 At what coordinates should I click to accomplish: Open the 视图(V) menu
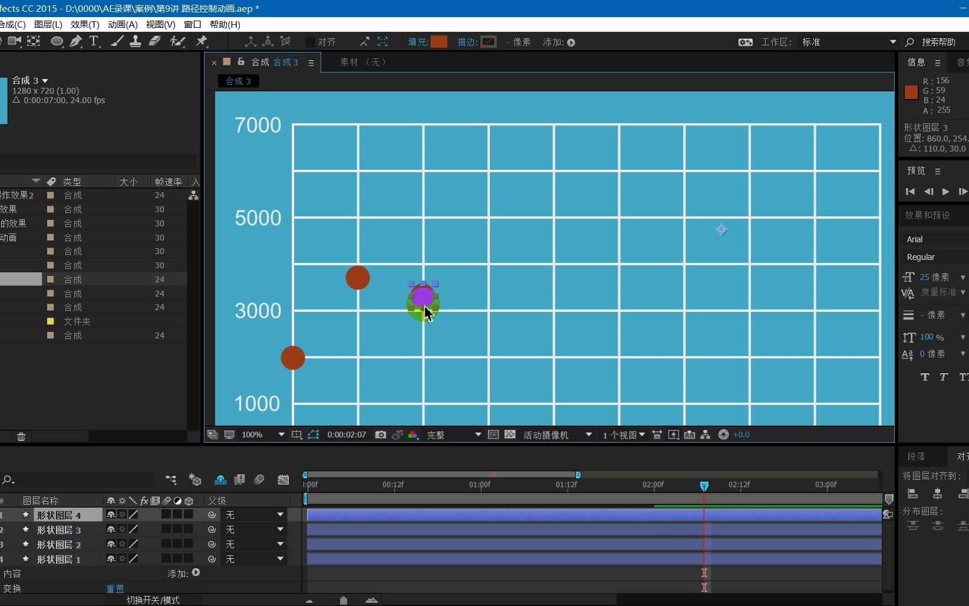pos(160,24)
